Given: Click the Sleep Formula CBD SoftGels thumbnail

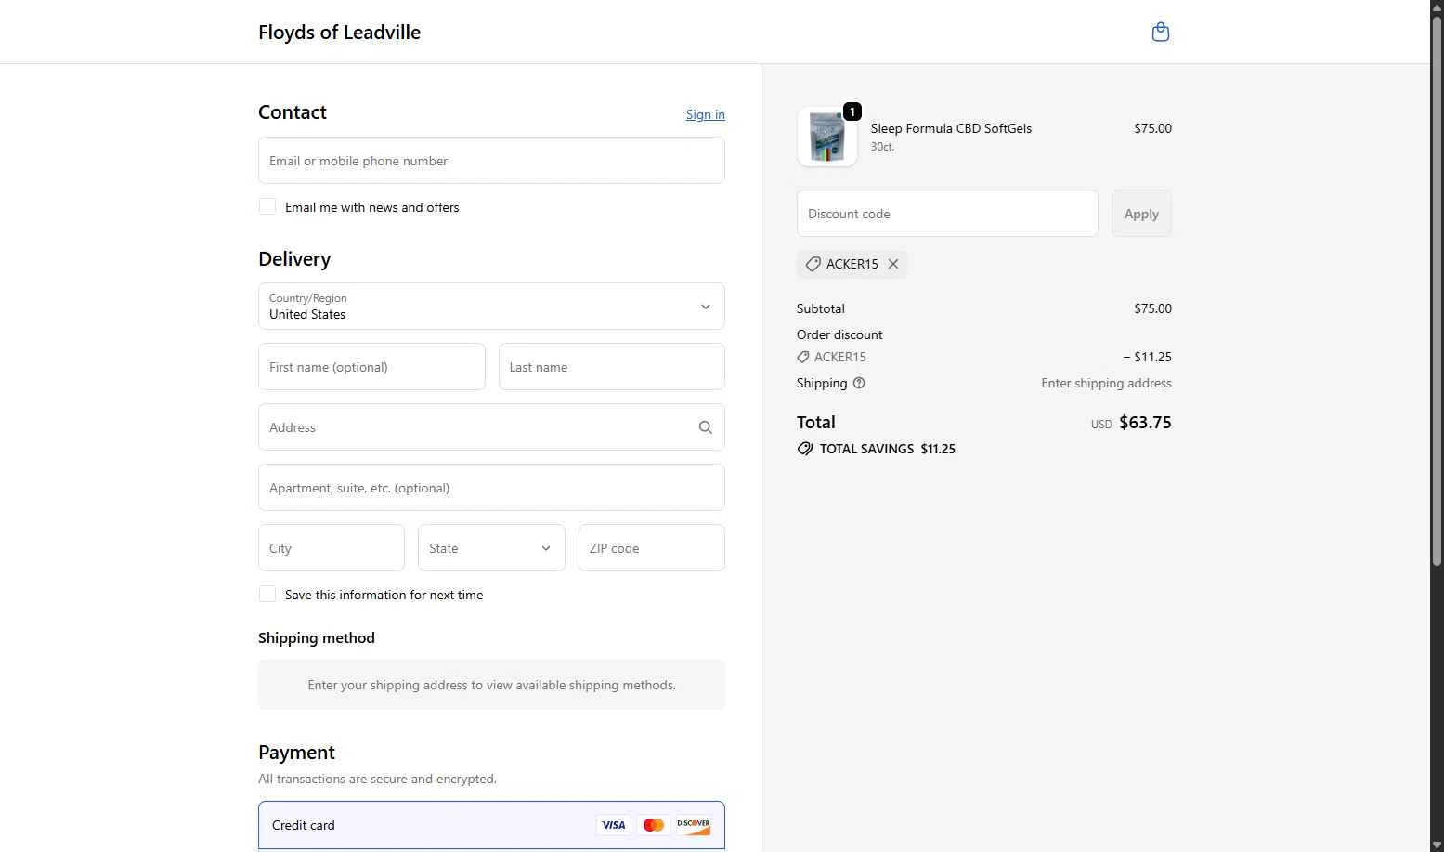Looking at the screenshot, I should 826,137.
